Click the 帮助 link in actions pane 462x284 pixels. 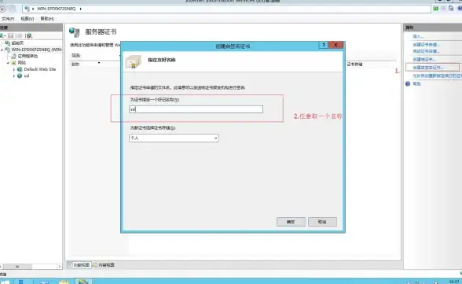click(x=416, y=83)
